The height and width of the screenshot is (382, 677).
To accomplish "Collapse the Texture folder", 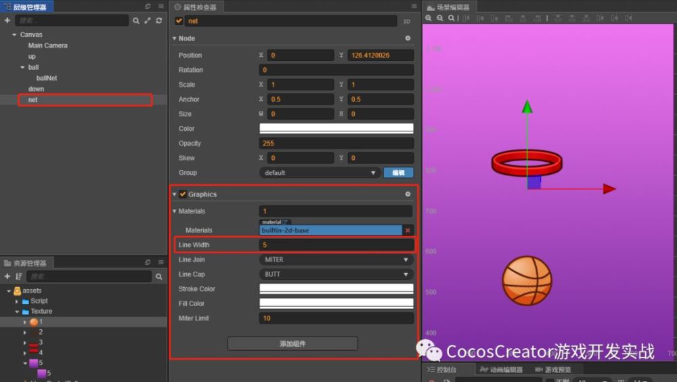I will [17, 312].
